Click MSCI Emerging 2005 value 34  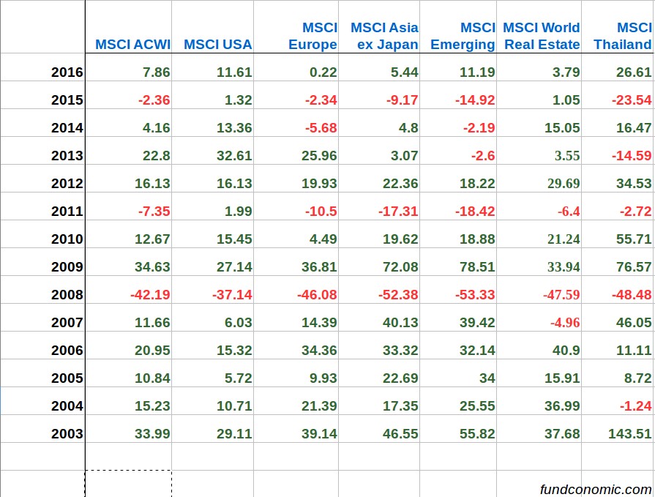(x=487, y=378)
